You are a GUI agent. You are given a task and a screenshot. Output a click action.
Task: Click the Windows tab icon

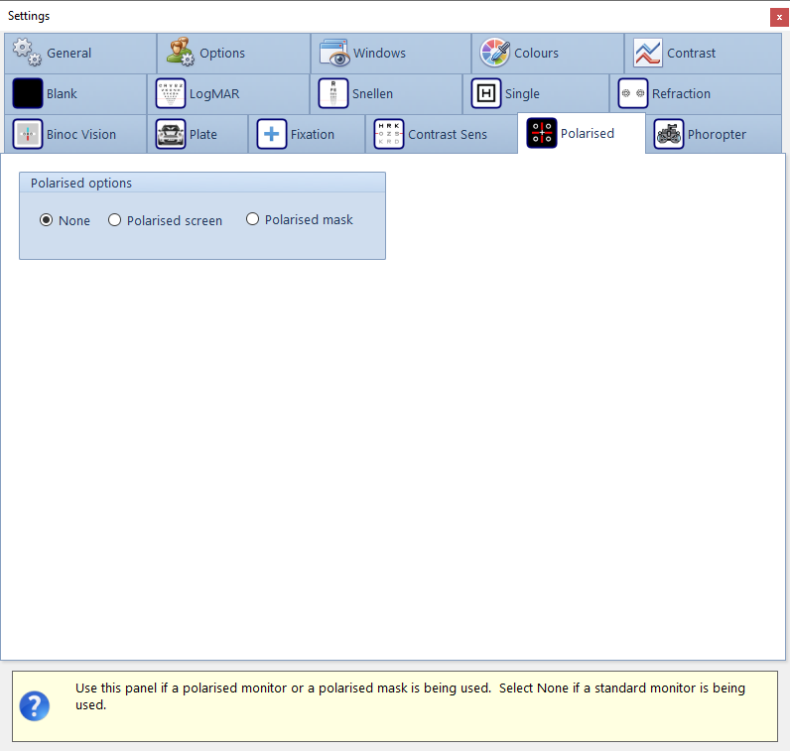[334, 53]
